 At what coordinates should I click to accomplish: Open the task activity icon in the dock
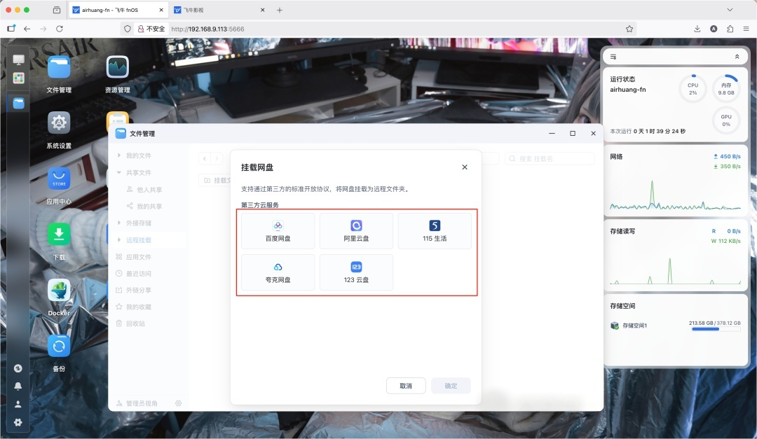click(18, 368)
